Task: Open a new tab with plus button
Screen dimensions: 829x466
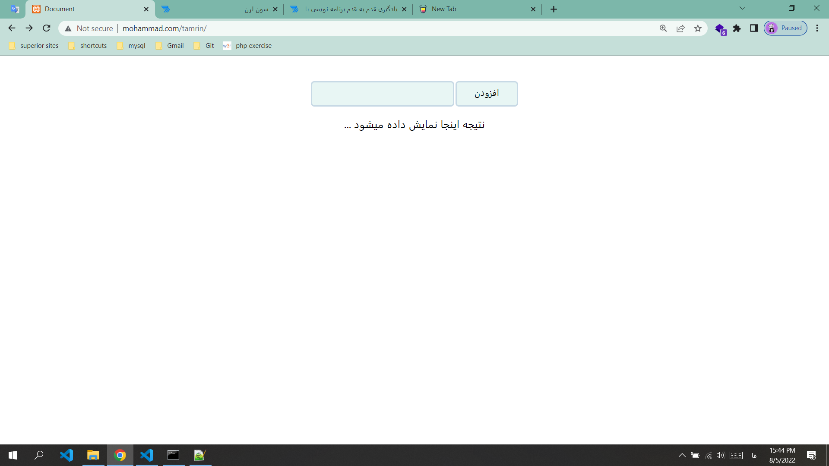Action: pyautogui.click(x=554, y=9)
